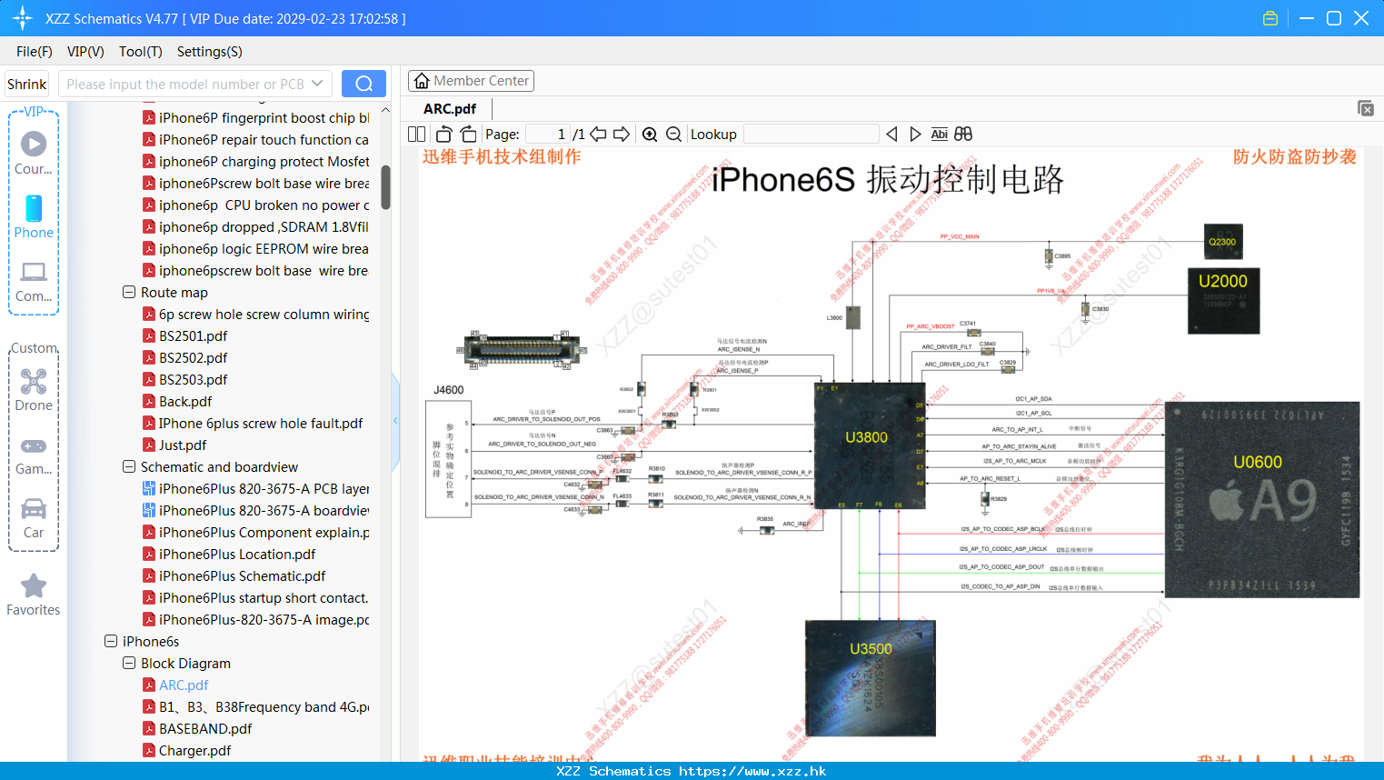
Task: Open the Drone category
Action: click(x=34, y=390)
